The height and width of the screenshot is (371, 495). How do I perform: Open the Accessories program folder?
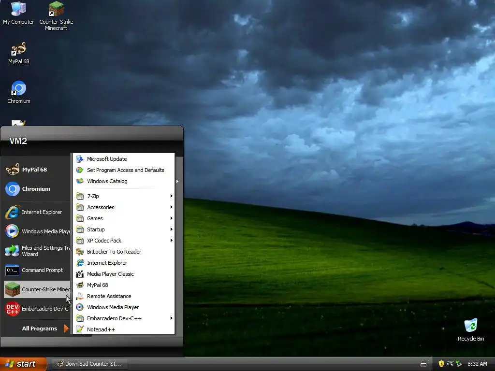click(124, 207)
